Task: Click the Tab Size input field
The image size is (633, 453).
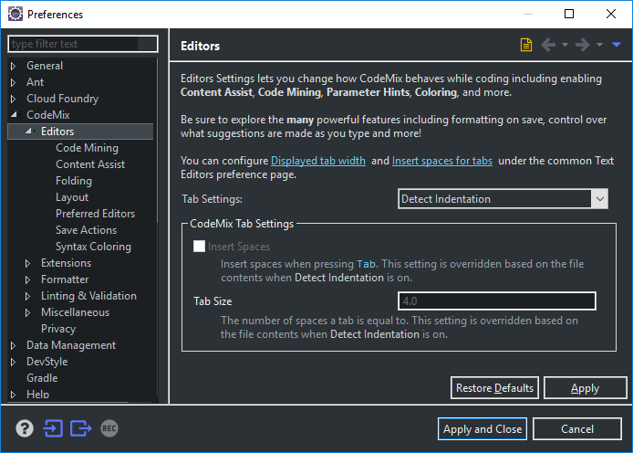Action: [497, 301]
